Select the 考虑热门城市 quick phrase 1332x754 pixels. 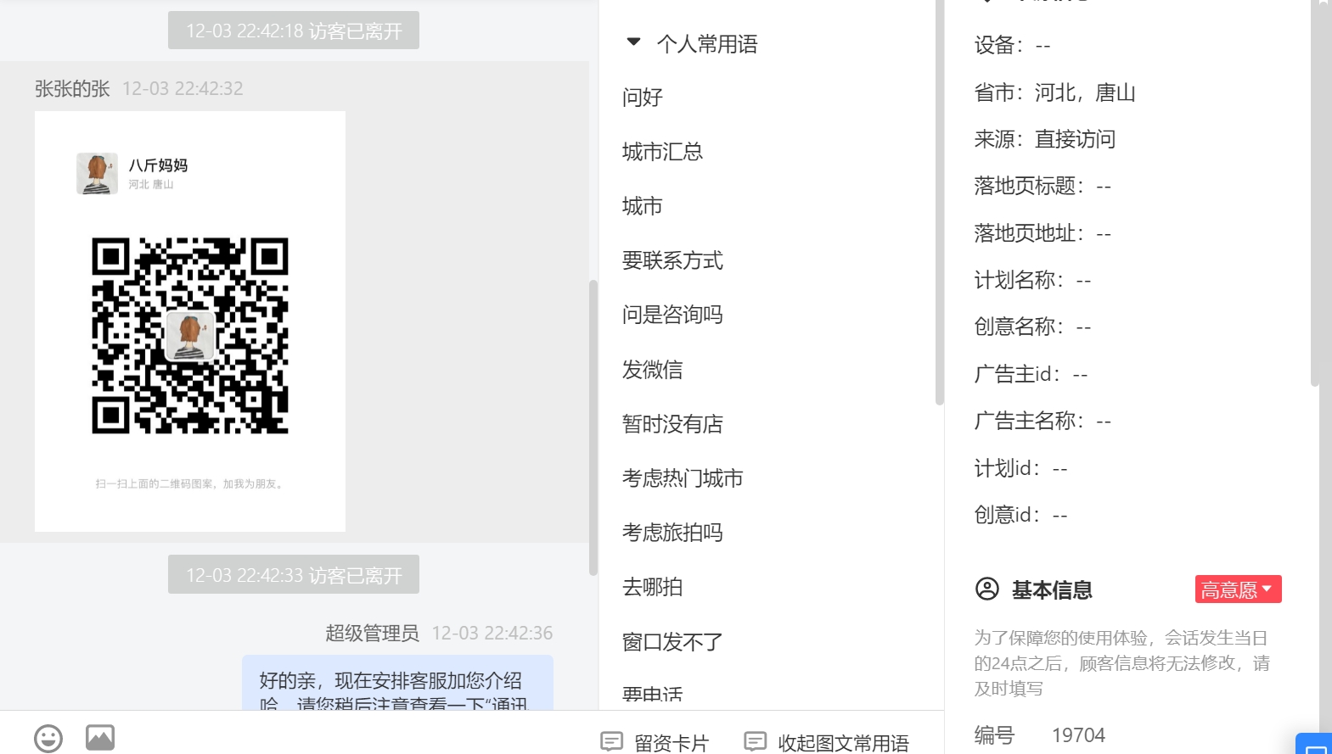[683, 478]
